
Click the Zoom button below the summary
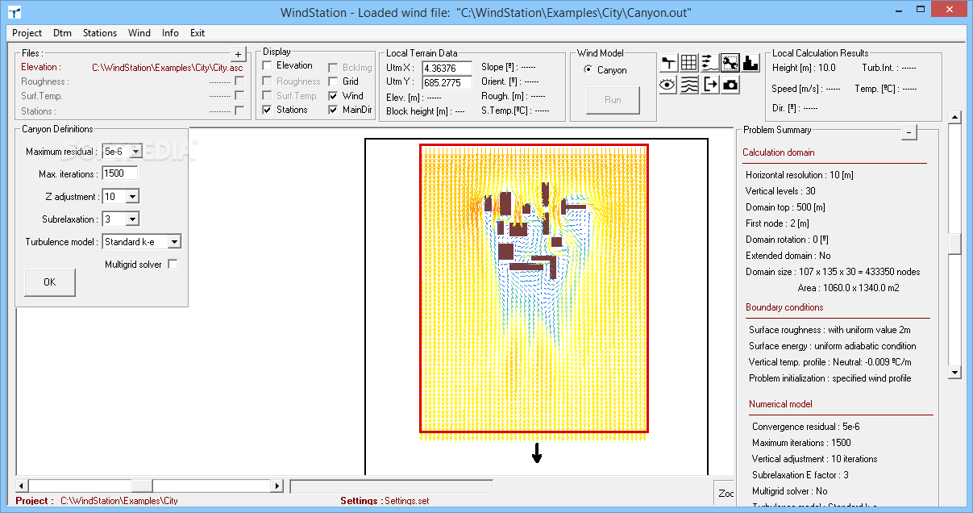click(726, 493)
